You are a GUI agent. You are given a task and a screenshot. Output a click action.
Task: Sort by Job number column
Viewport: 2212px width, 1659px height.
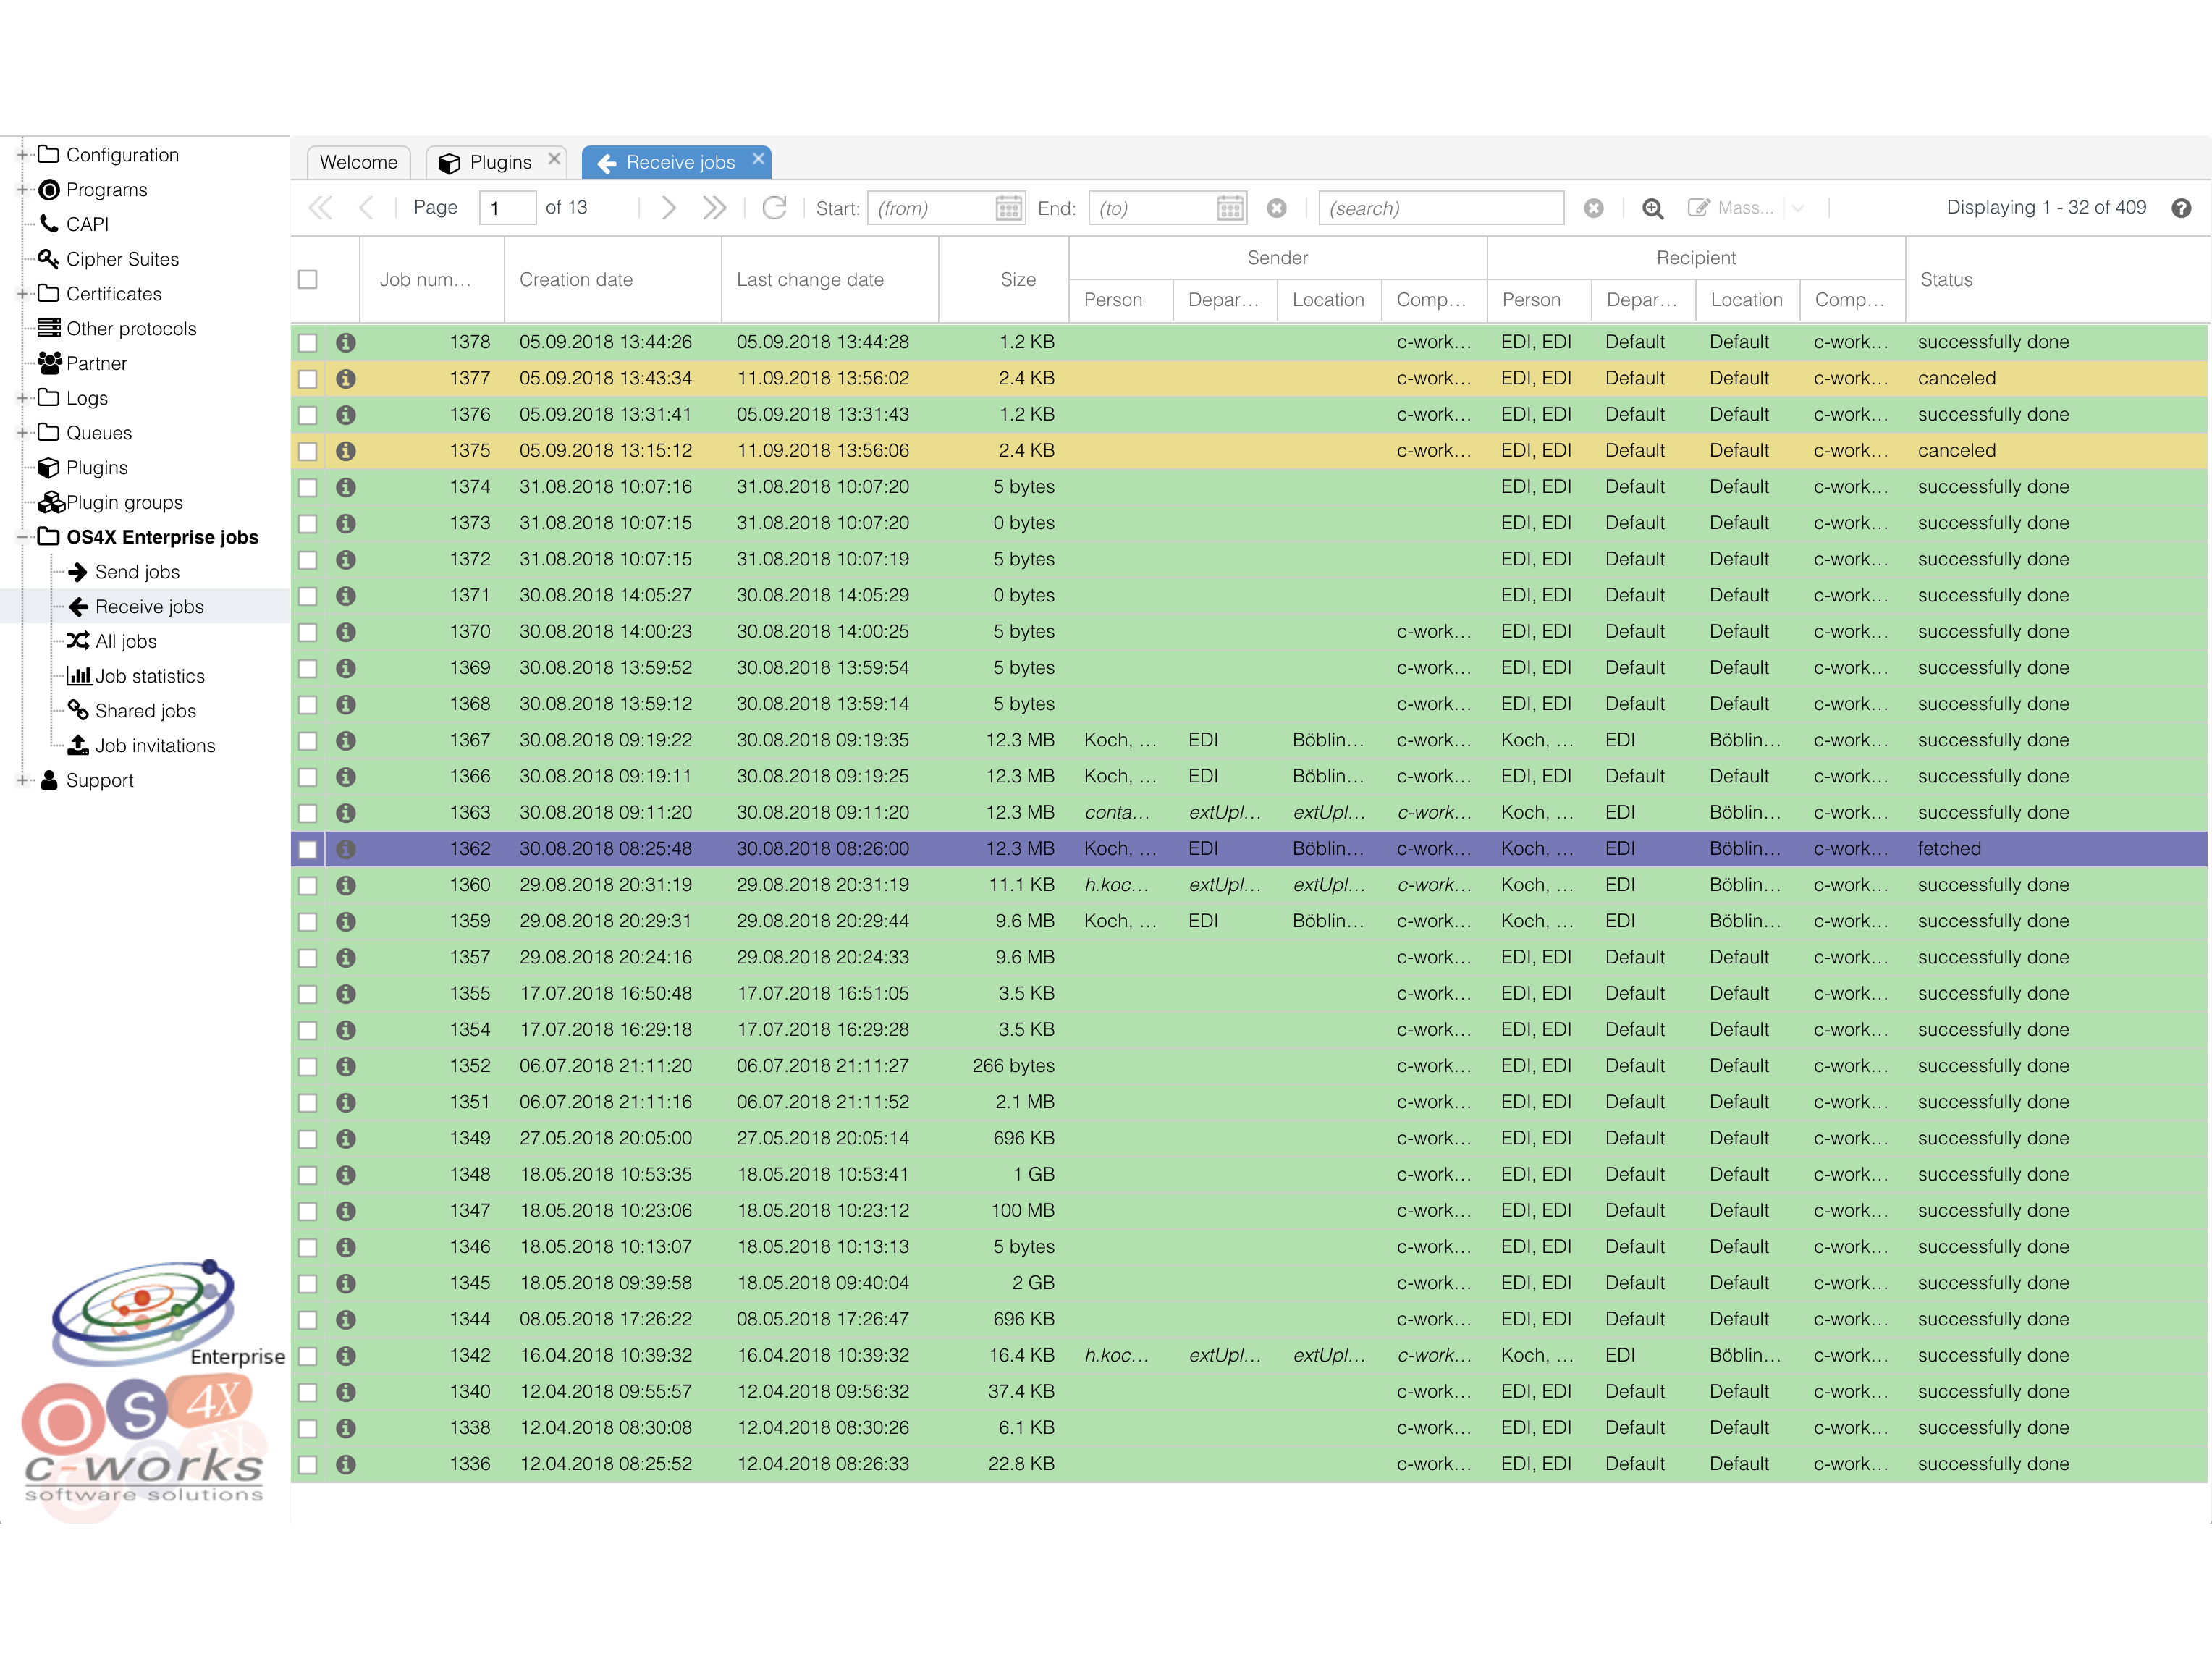click(432, 280)
